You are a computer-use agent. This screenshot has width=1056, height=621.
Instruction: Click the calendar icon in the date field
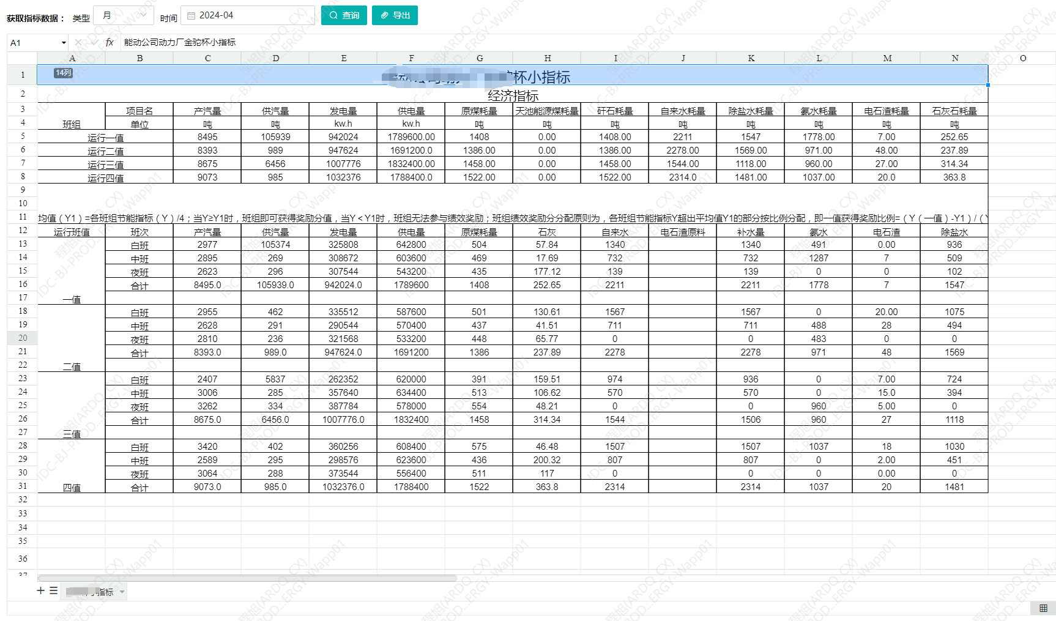(x=191, y=15)
